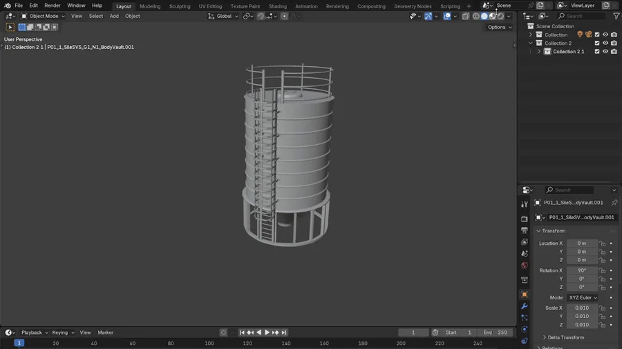This screenshot has width=622, height=349.
Task: Toggle proportional editing in the header
Action: (284, 16)
